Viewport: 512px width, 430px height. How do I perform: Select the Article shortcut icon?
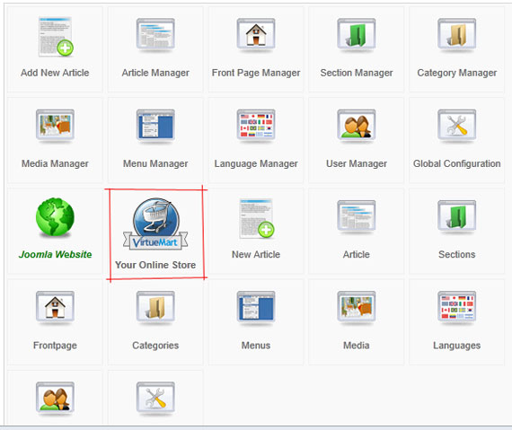(357, 217)
